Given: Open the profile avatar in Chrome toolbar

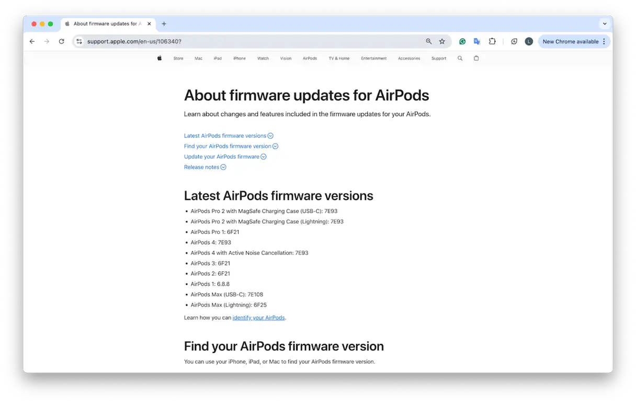Looking at the screenshot, I should (x=529, y=41).
